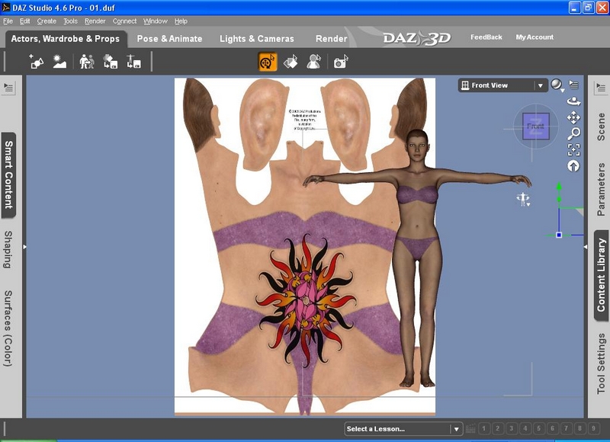Open the Window menu

[x=156, y=21]
